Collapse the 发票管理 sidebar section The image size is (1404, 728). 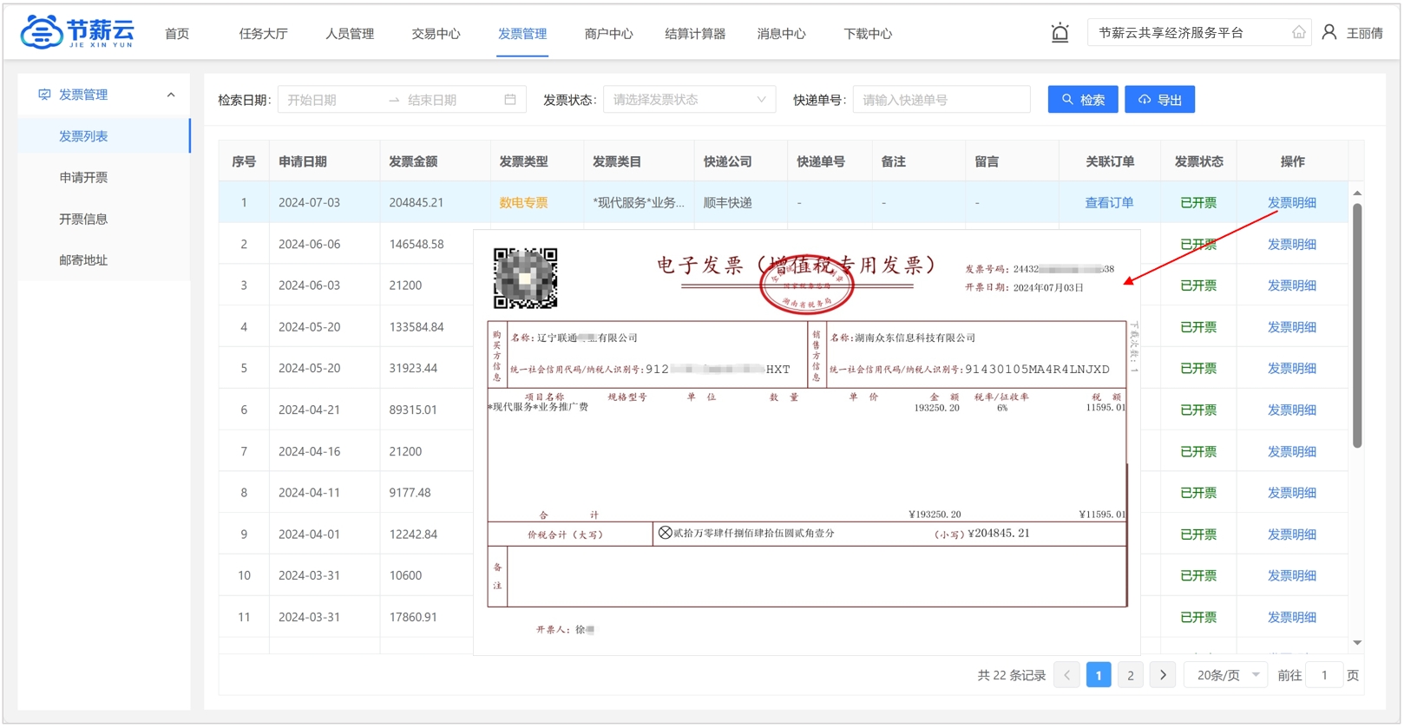(171, 95)
